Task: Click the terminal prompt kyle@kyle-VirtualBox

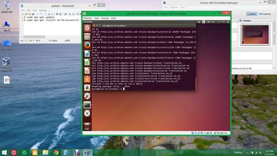Action: [107, 89]
